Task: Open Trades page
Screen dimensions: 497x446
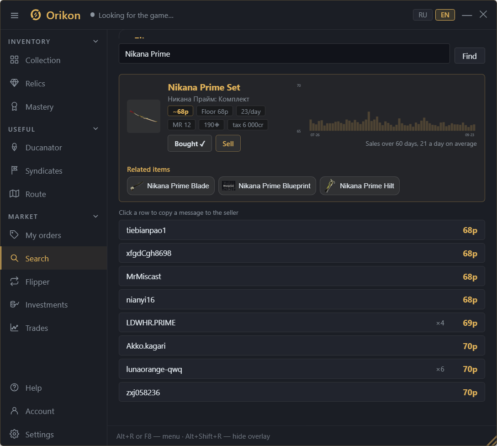Action: coord(54,328)
